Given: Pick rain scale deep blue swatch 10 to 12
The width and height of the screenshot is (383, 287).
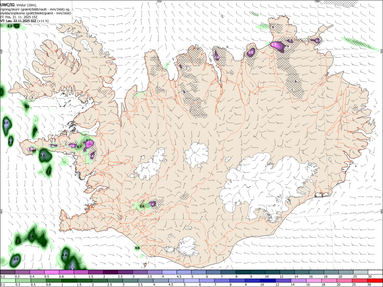Looking at the screenshot, I should [267, 280].
